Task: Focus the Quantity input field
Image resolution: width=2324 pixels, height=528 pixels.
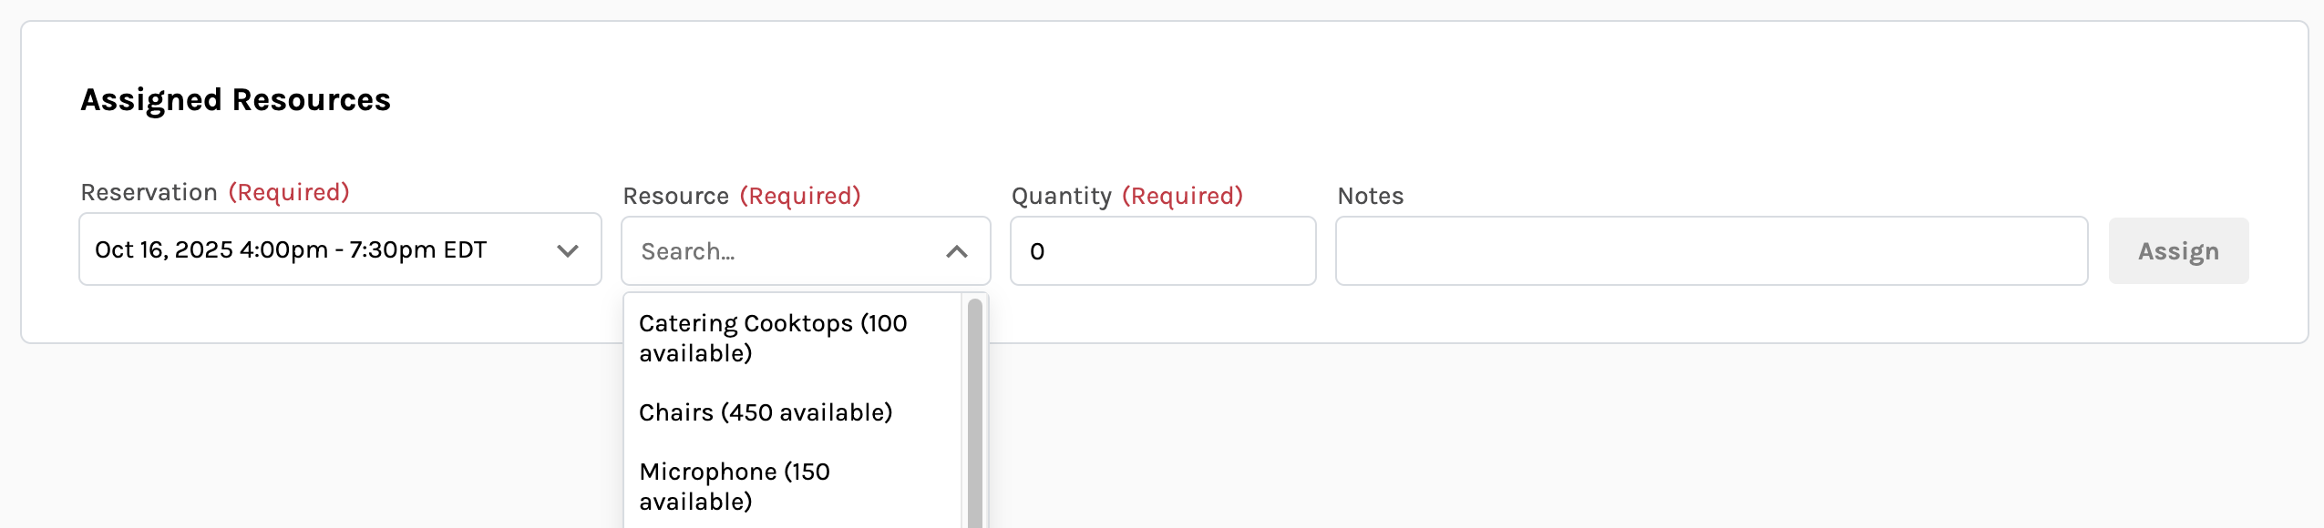Action: [x=1162, y=251]
